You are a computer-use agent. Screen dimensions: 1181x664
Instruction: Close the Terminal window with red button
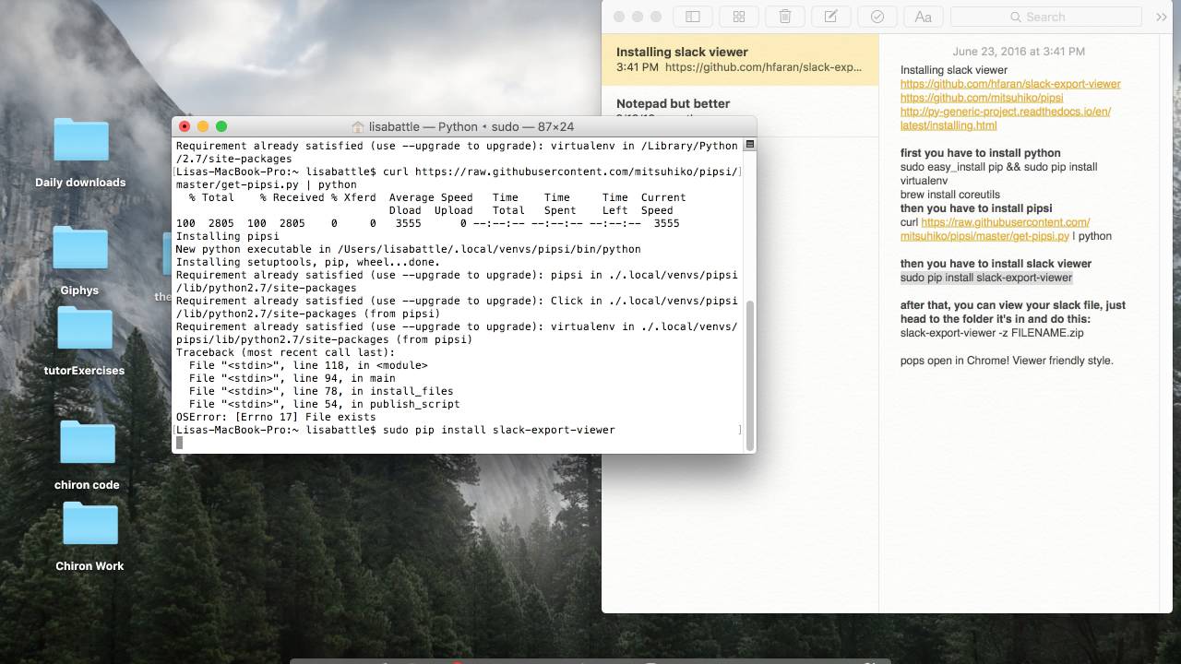[x=185, y=126]
